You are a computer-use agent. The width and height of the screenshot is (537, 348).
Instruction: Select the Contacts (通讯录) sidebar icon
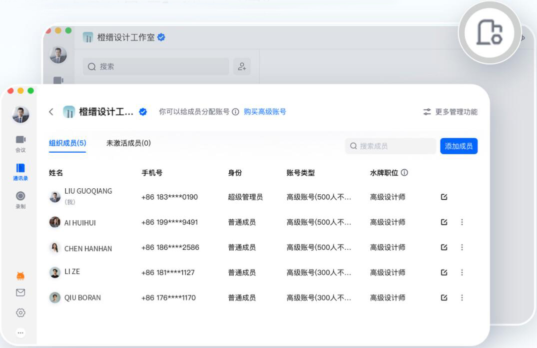click(20, 171)
